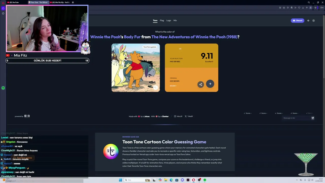Click the round share icon button
This screenshot has width=325, height=183.
pyautogui.click(x=201, y=84)
